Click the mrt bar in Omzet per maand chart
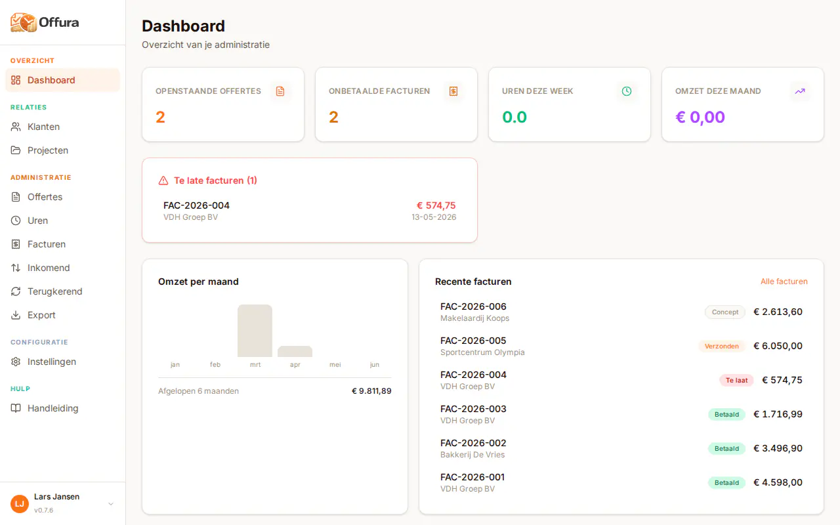840x525 pixels. click(x=255, y=331)
